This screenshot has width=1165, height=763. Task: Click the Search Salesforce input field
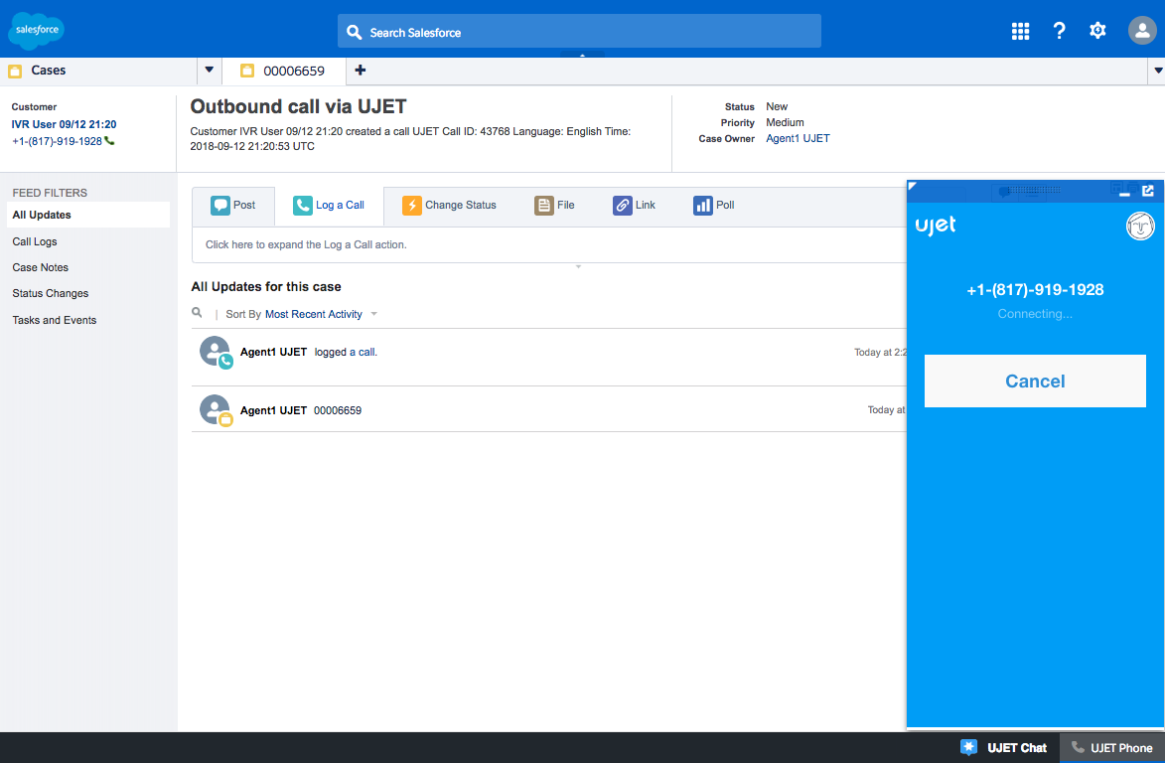point(579,32)
